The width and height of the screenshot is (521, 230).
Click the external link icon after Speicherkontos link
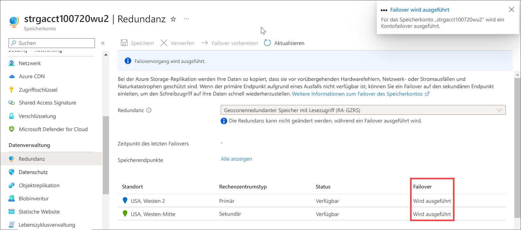tap(427, 94)
